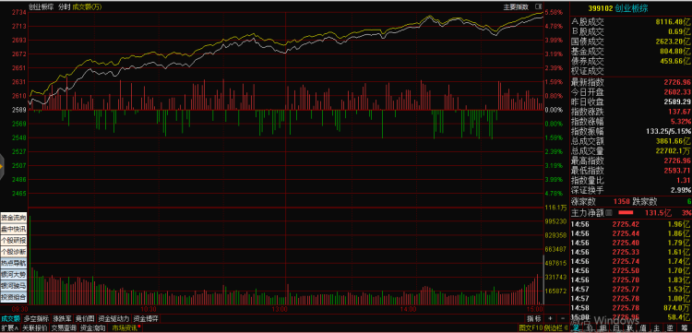Image resolution: width=692 pixels, height=333 pixels.
Task: Click the small gray box beside 主力净额
Action: coord(610,213)
